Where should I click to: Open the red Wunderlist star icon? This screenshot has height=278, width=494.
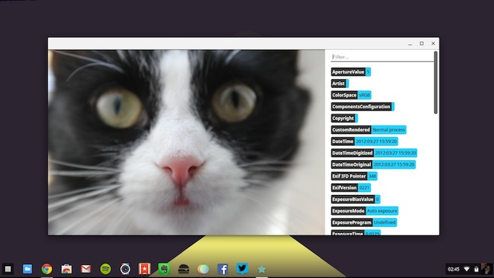[145, 269]
